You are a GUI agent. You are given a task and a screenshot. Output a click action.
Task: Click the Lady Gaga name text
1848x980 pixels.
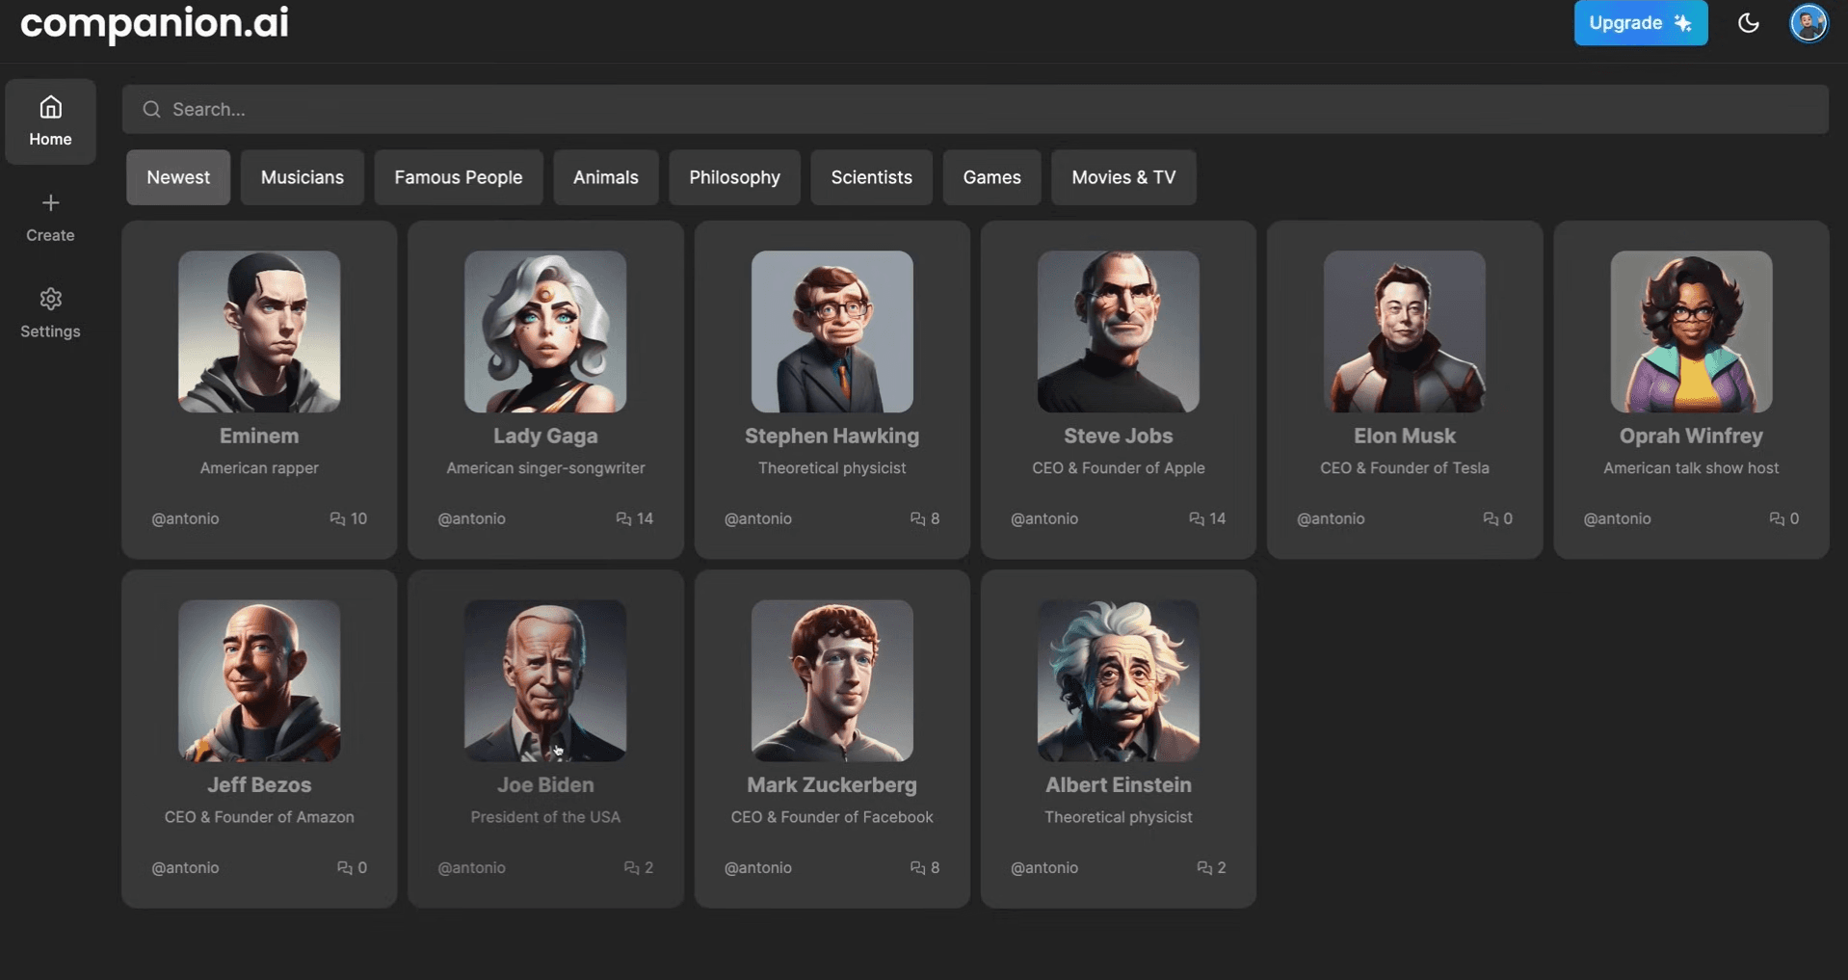click(545, 436)
